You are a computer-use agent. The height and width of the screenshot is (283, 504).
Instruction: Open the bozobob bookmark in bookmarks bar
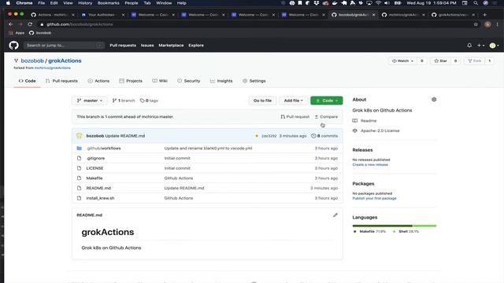point(40,33)
